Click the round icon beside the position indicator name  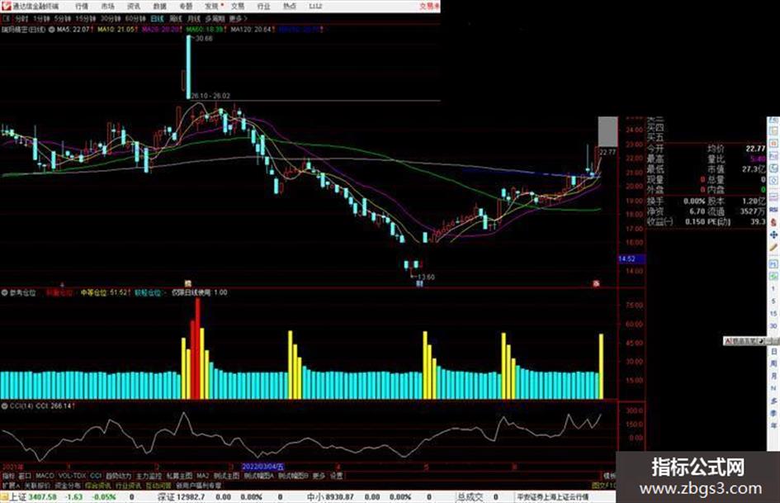click(x=4, y=293)
